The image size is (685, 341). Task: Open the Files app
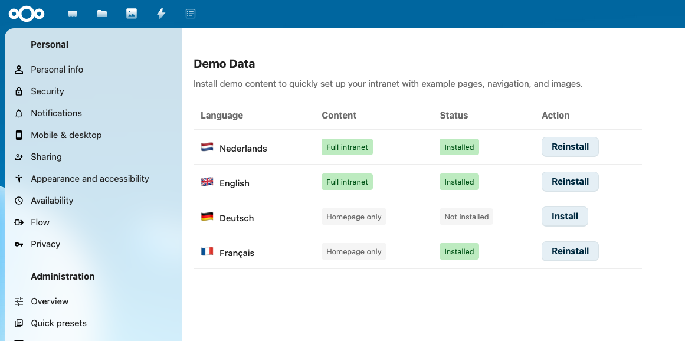click(x=101, y=14)
